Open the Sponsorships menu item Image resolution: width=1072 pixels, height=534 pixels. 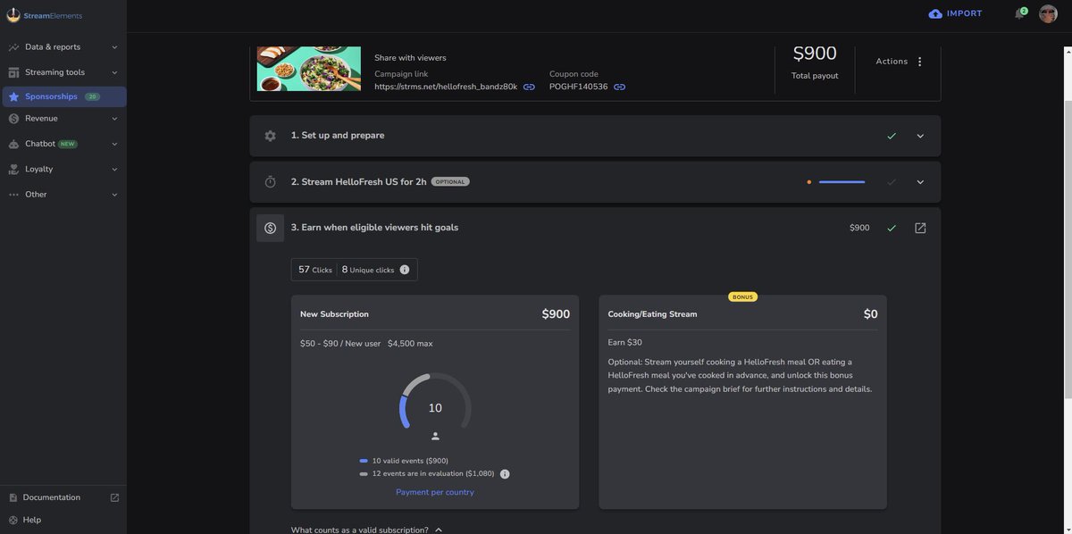(x=63, y=96)
